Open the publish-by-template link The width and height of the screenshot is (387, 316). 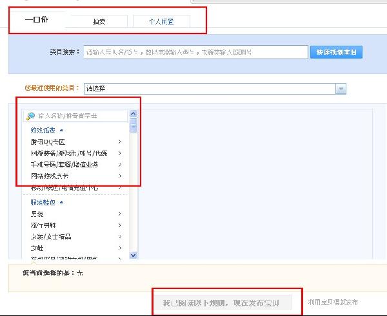tap(332, 302)
